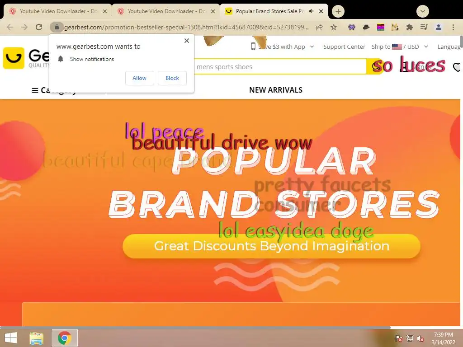Open the Chrome profile avatar
463x347 pixels.
pos(439,28)
